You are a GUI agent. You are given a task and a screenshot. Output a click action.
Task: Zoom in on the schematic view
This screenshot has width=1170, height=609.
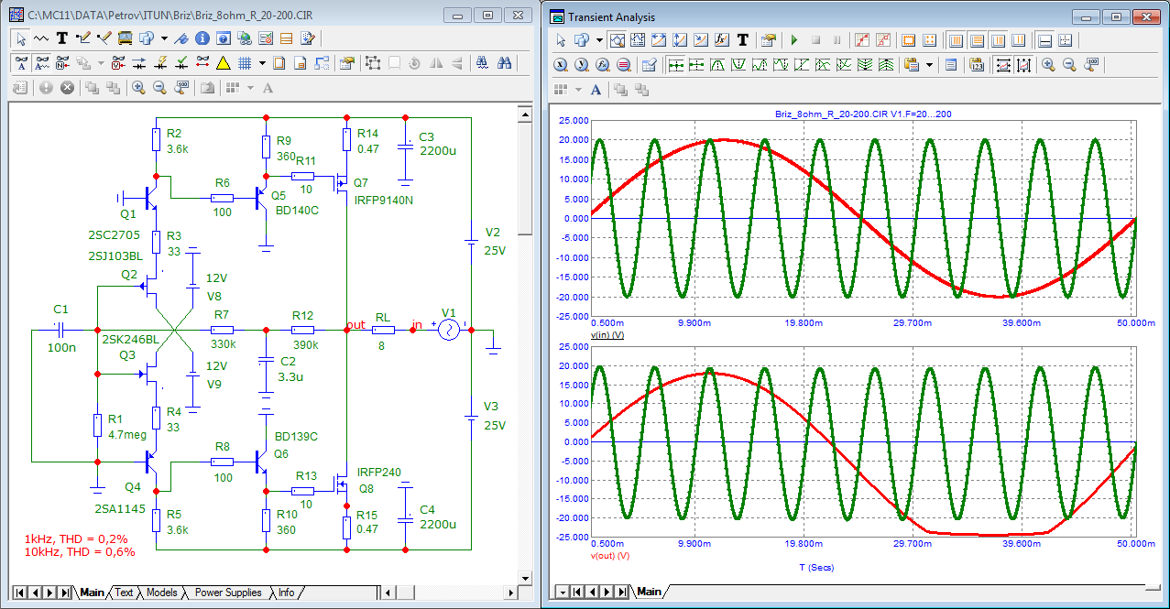tap(138, 88)
